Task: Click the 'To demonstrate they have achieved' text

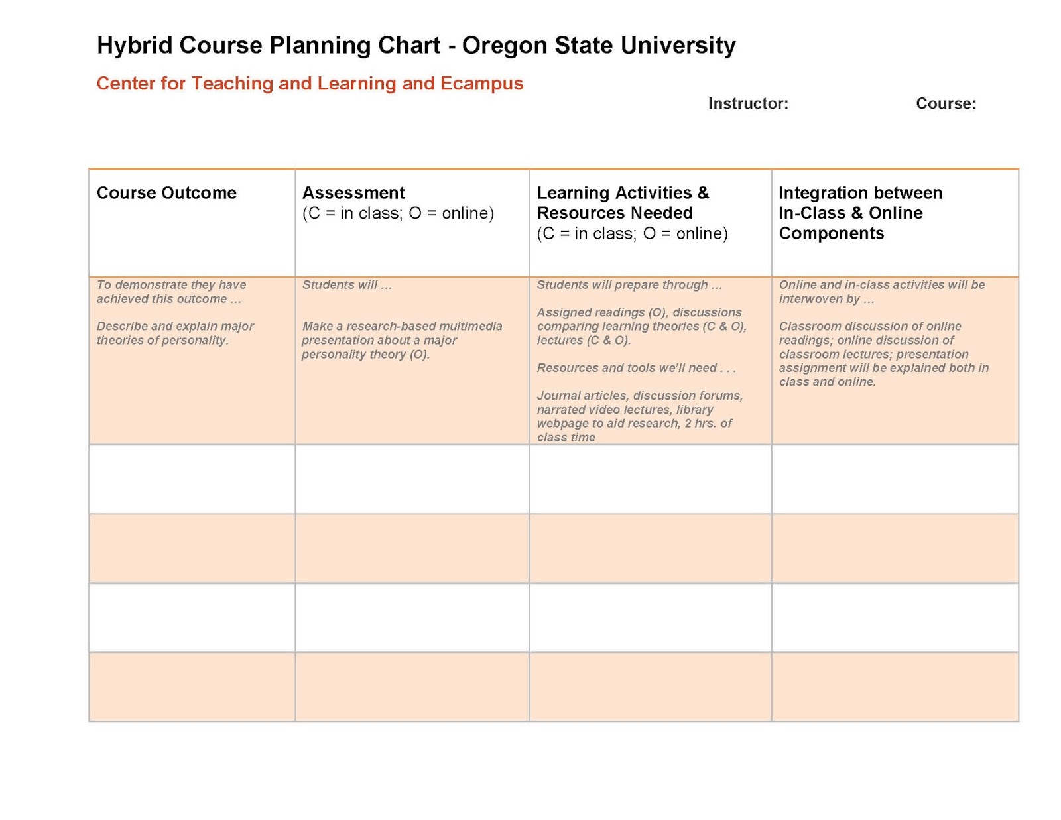Action: (171, 292)
